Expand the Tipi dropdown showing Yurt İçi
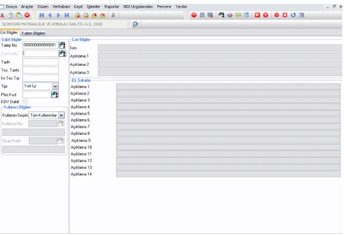The image size is (344, 235). coord(55,86)
